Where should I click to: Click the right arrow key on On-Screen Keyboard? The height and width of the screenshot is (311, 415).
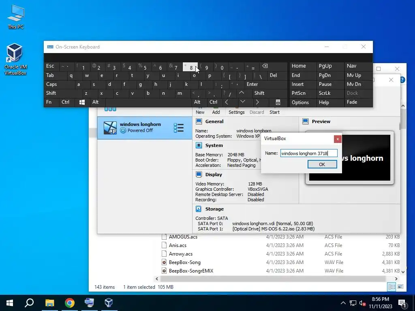257,102
